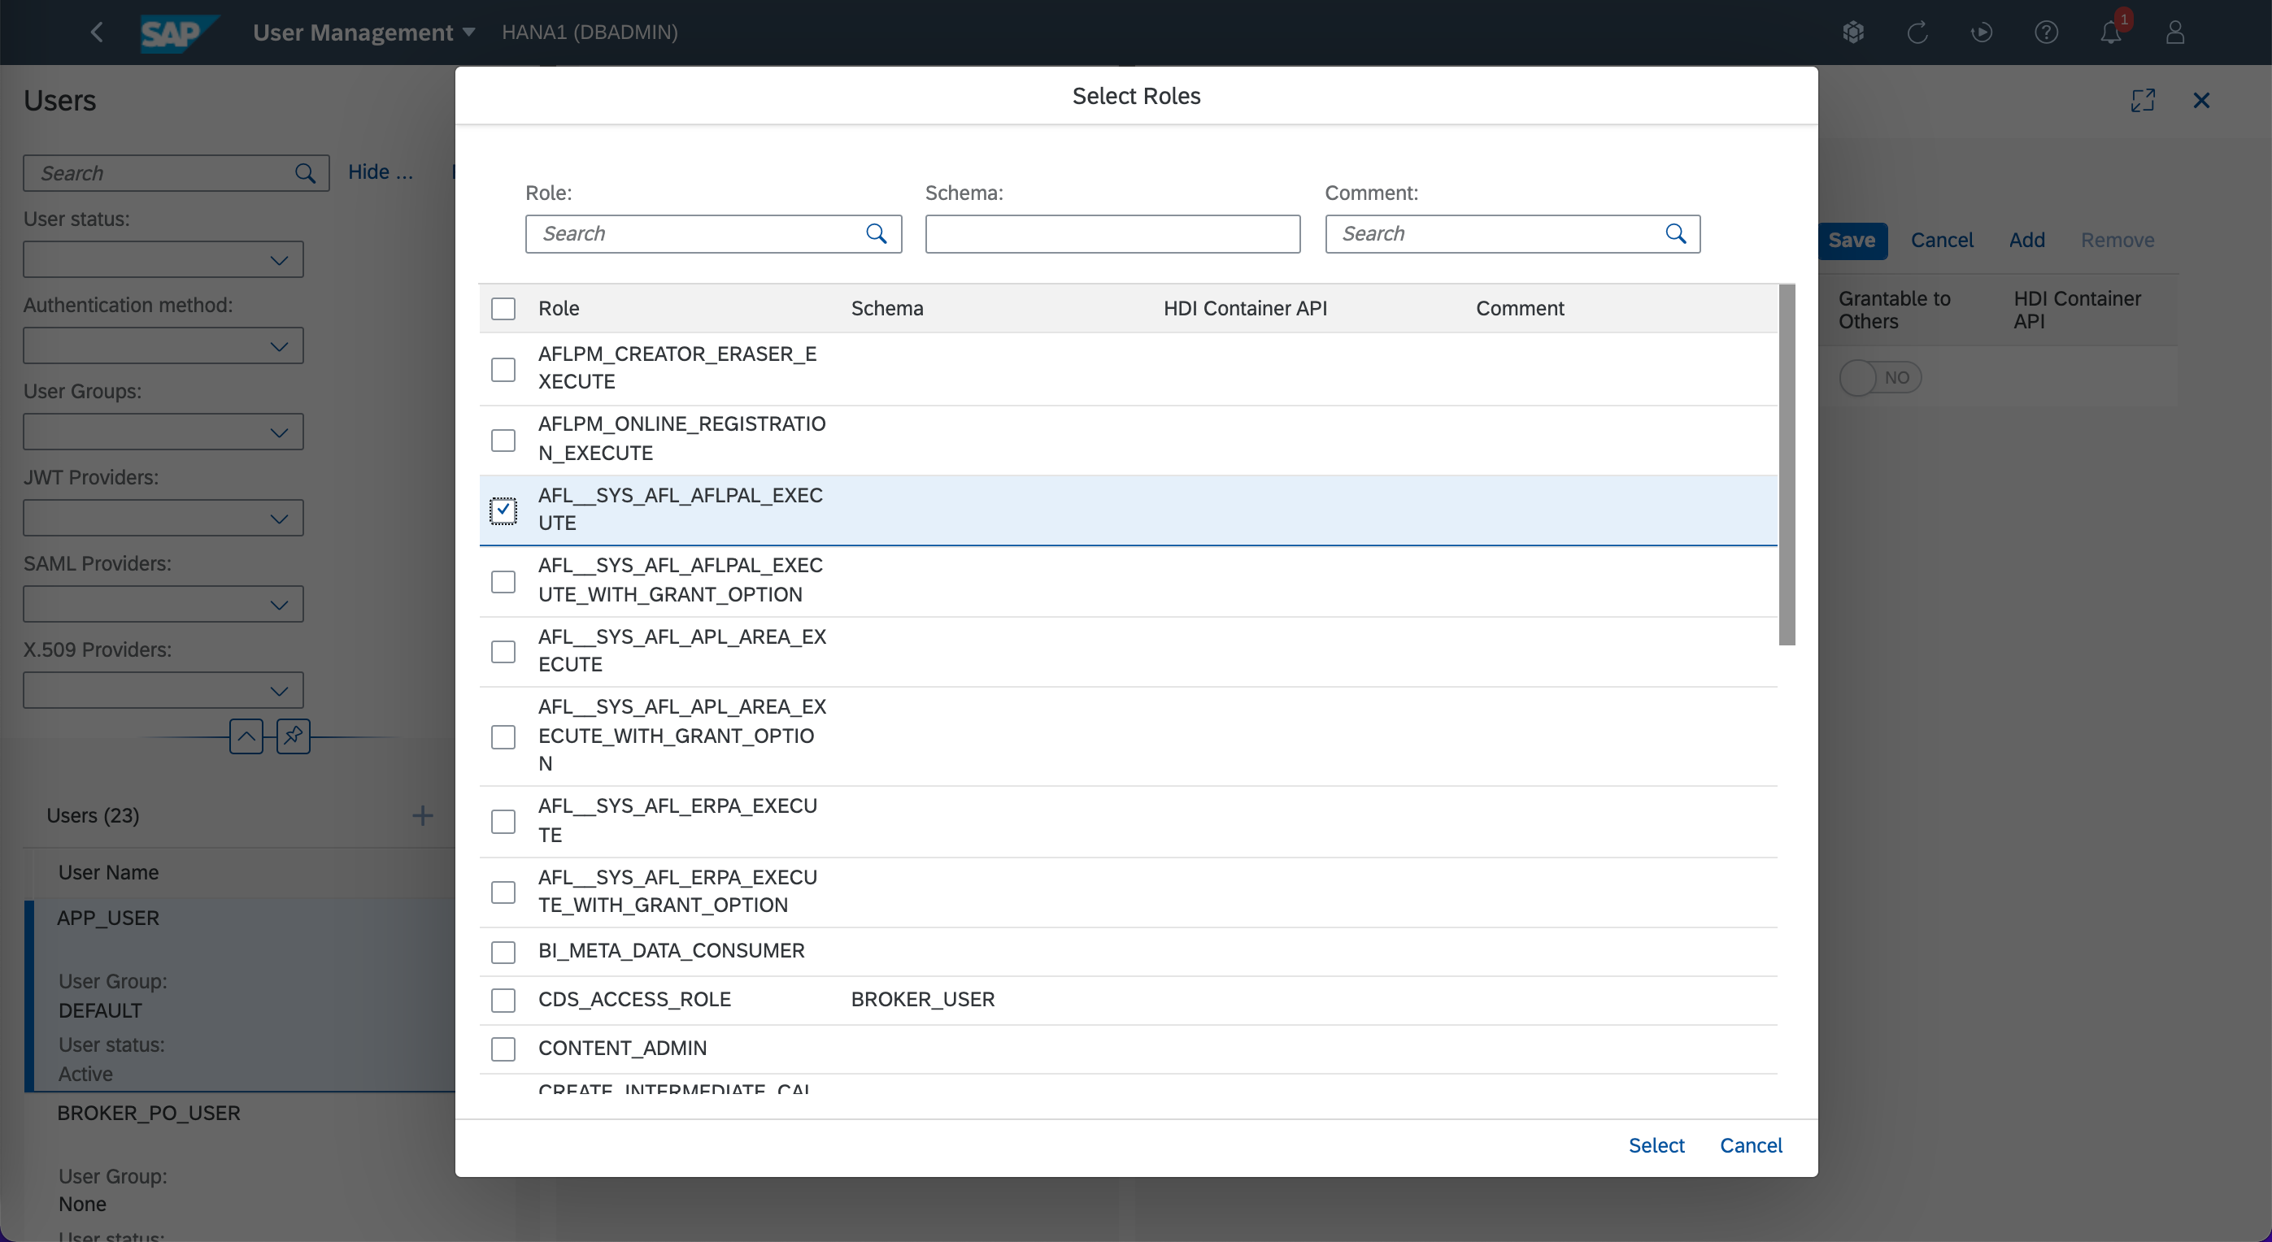
Task: Click into the Schema filter field
Action: click(x=1112, y=233)
